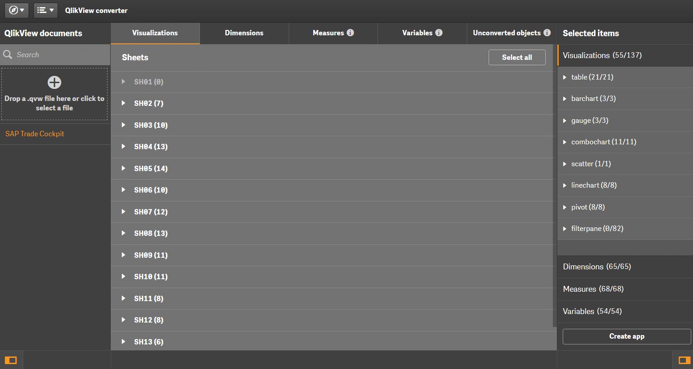Toggle the right panel with the bottom-right orange icon
Image resolution: width=693 pixels, height=369 pixels.
[x=685, y=360]
